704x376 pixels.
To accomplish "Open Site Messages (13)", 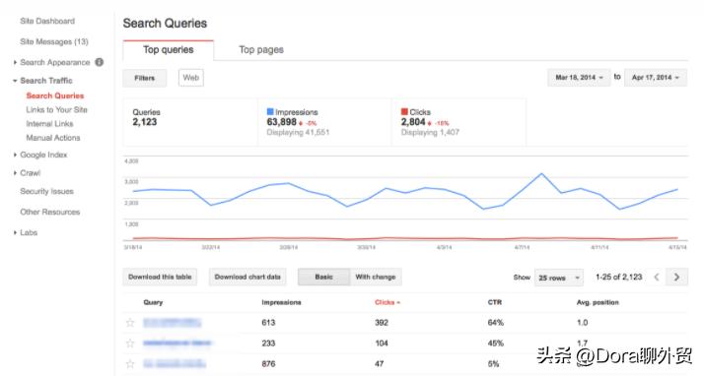I will point(54,41).
